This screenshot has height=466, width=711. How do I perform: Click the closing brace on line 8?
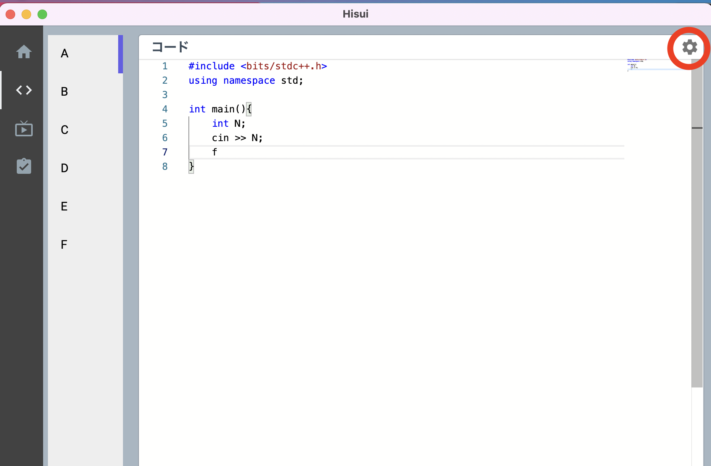coord(191,166)
